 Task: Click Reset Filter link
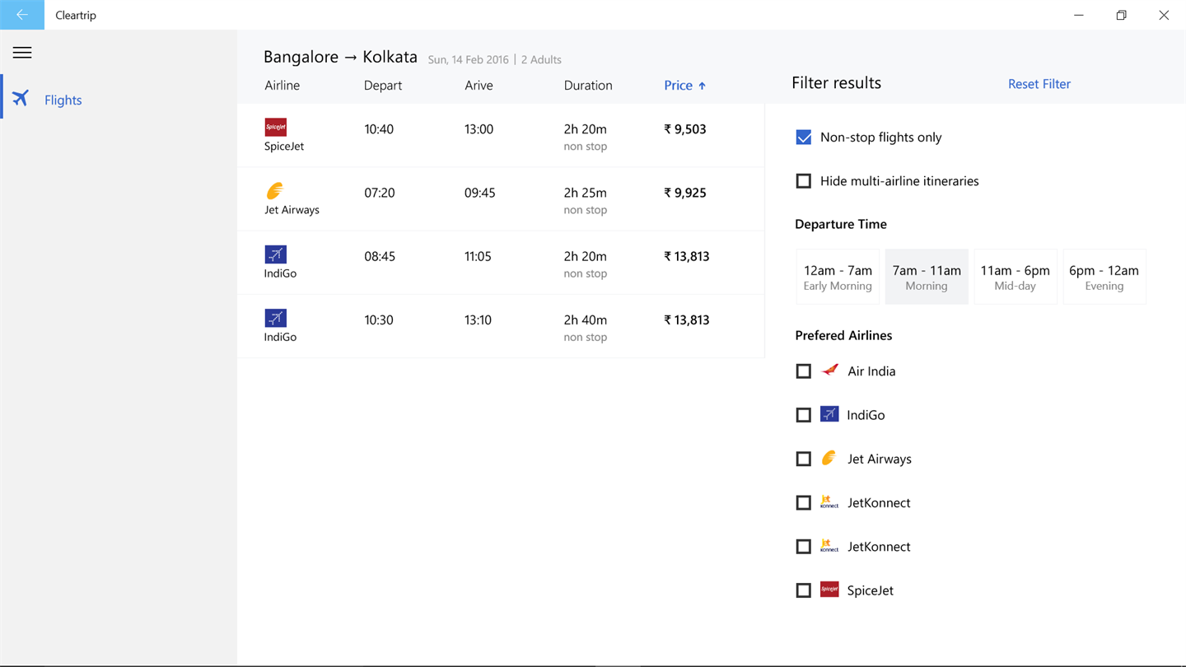pos(1039,84)
